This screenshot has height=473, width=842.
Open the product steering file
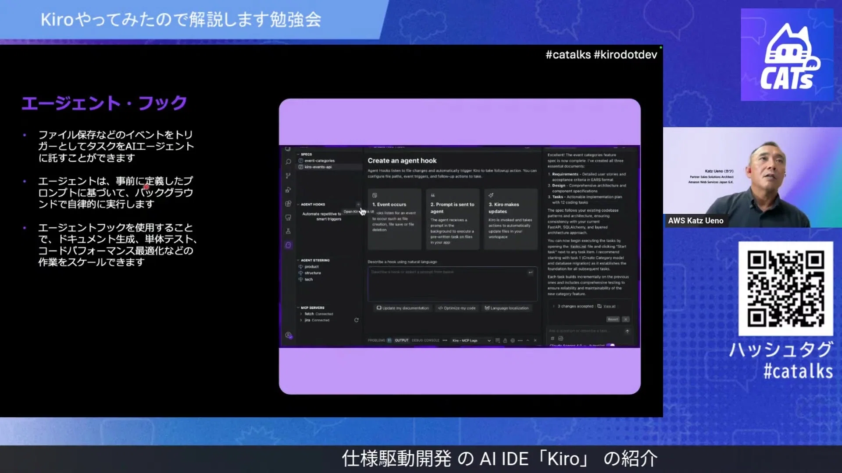(311, 267)
